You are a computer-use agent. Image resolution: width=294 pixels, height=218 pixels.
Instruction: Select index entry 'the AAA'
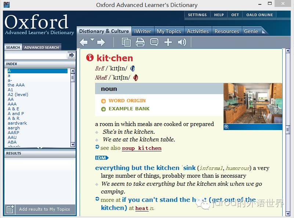click(x=16, y=85)
